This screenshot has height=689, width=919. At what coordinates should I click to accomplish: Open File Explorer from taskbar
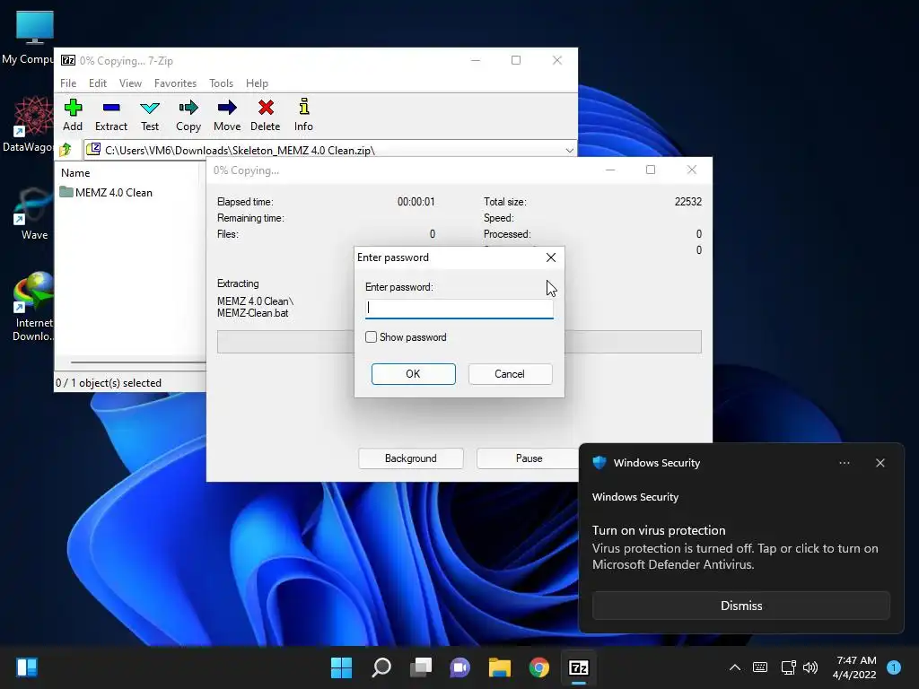[x=499, y=667]
